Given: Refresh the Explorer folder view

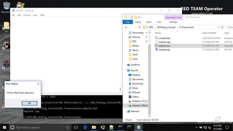Looking at the screenshot, I should [222, 27].
